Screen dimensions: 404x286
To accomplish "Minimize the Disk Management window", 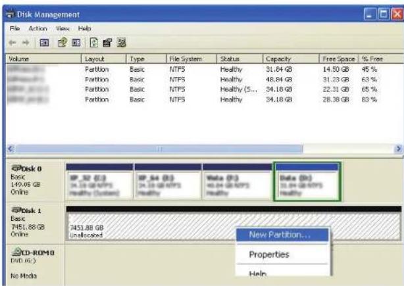I will [370, 14].
